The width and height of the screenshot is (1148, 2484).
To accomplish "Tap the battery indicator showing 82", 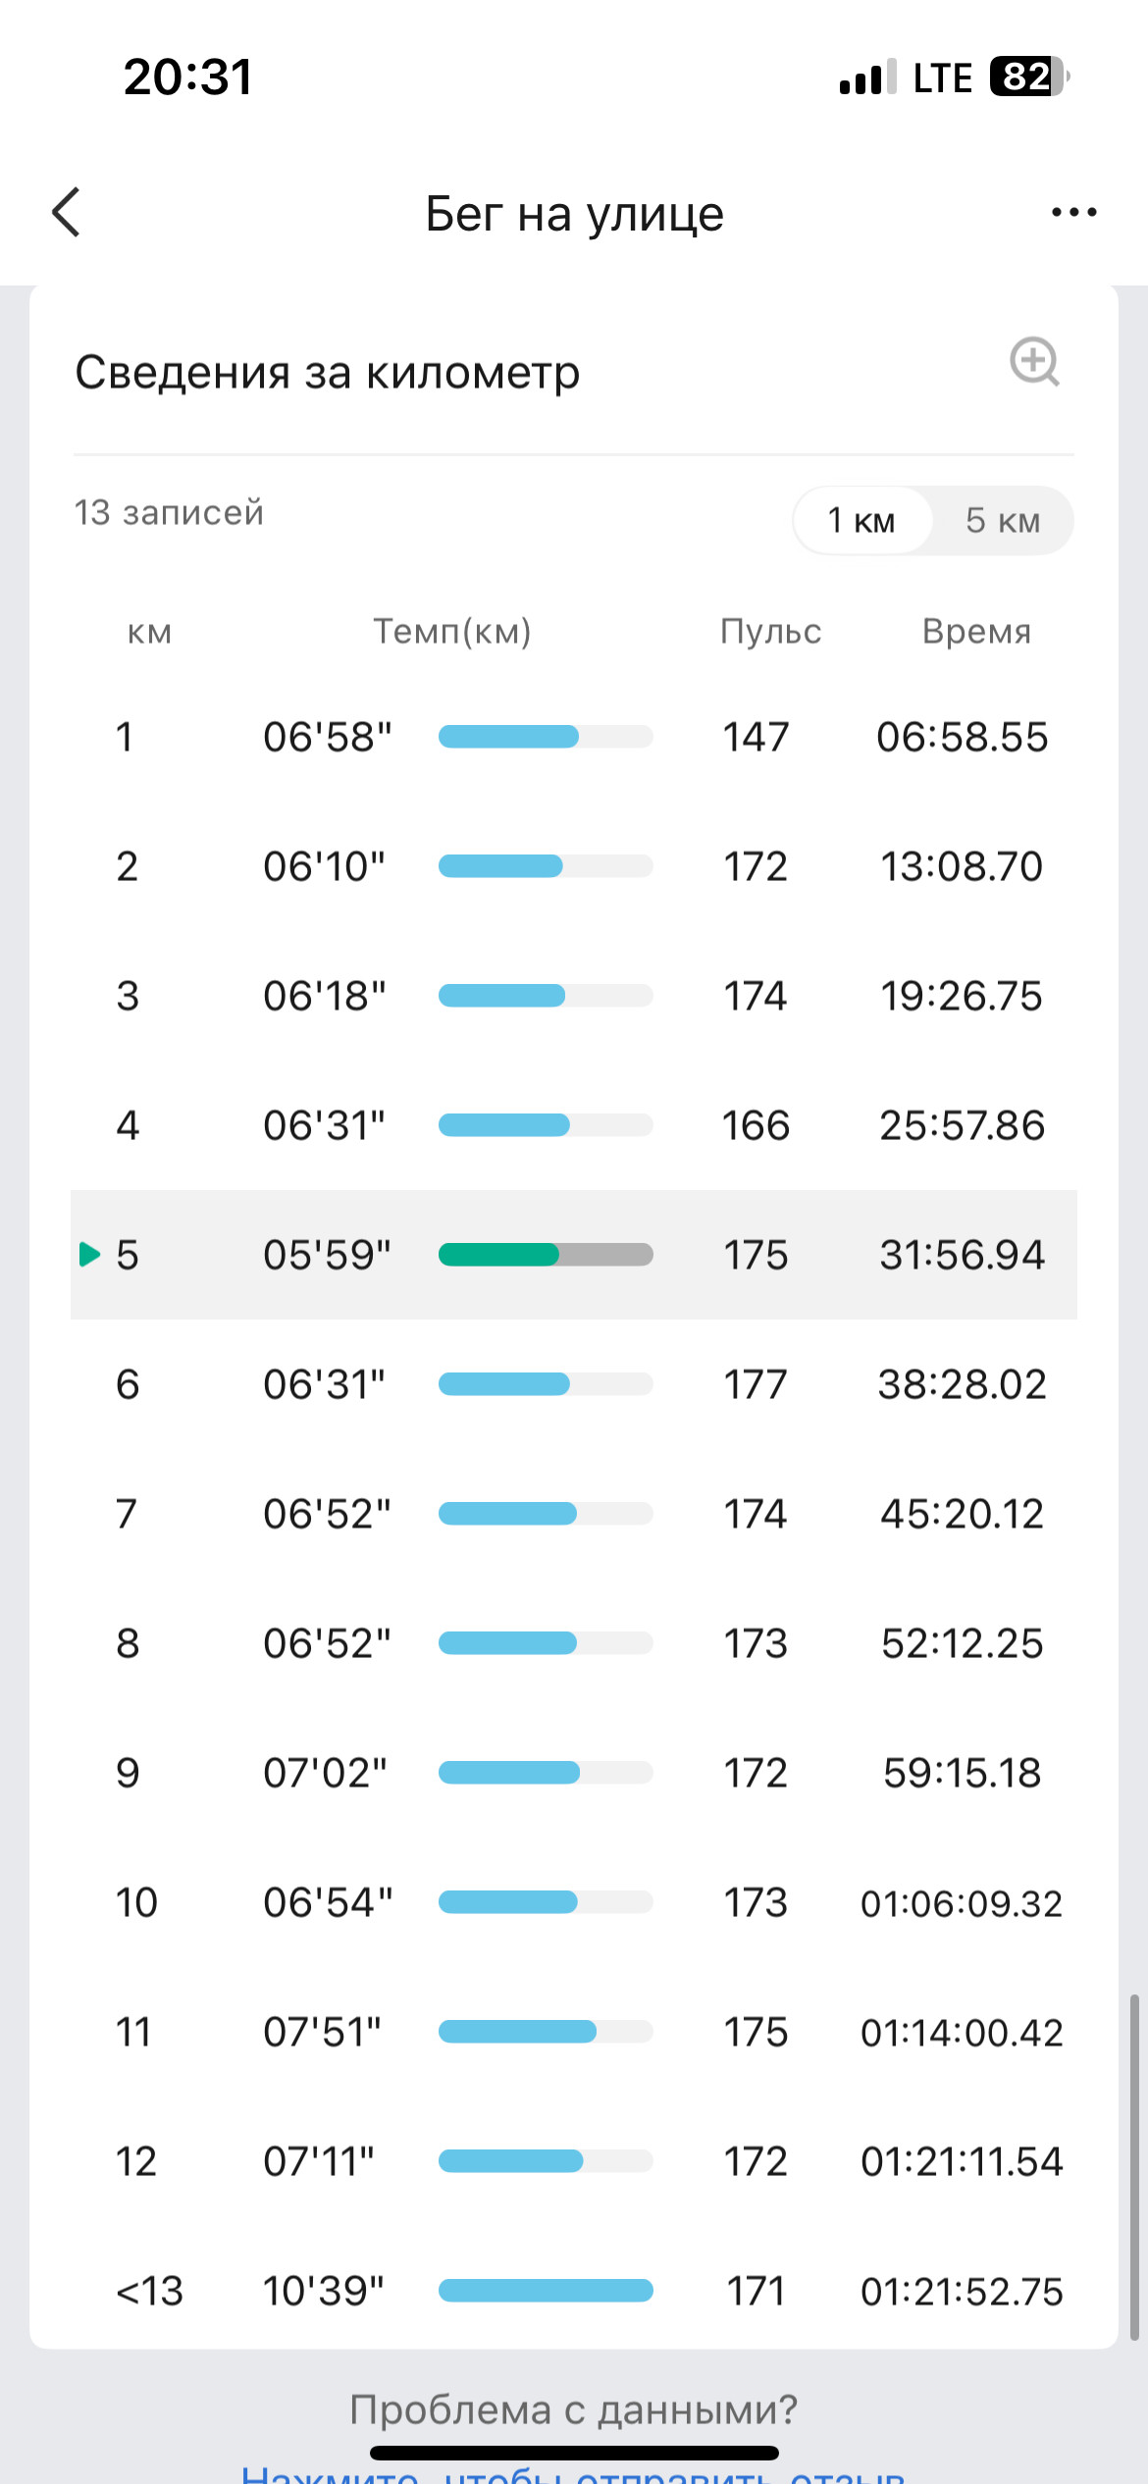I will (1029, 77).
